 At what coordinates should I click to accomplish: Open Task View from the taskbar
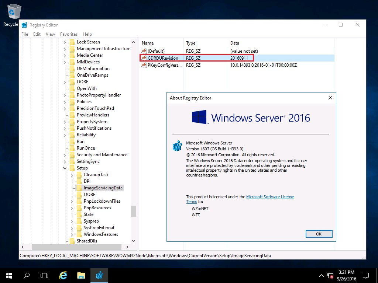pos(44,276)
